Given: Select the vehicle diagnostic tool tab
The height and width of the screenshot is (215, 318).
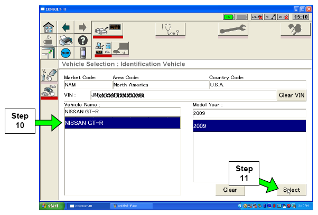Looking at the screenshot, I should click(107, 31).
